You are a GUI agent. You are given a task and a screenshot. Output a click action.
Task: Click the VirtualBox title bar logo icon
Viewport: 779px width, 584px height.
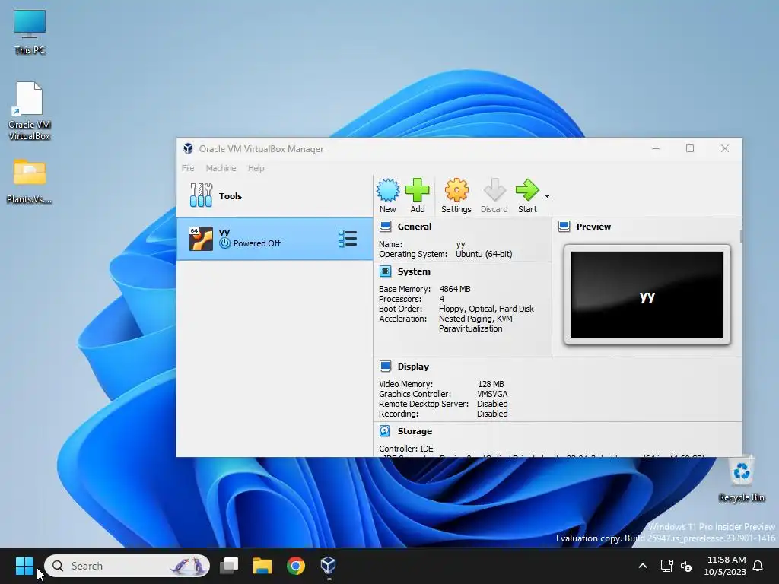pyautogui.click(x=188, y=148)
